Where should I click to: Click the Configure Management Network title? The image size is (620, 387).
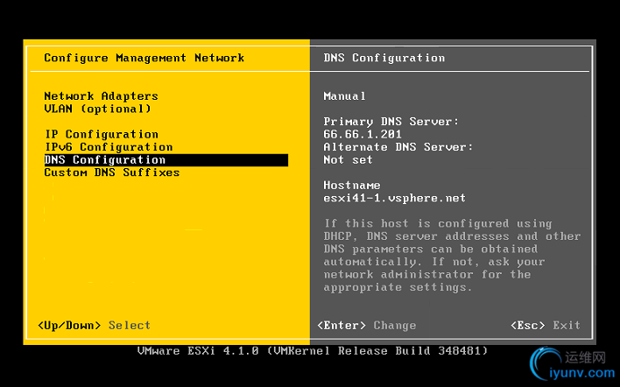[144, 58]
